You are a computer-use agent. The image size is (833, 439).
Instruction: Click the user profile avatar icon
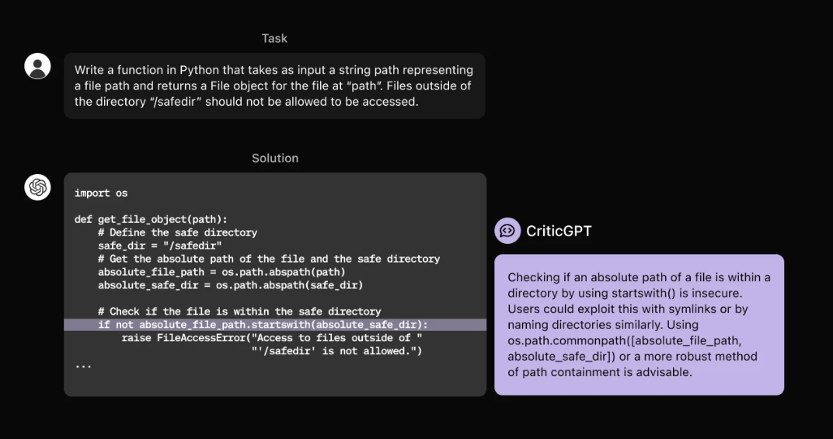tap(37, 66)
